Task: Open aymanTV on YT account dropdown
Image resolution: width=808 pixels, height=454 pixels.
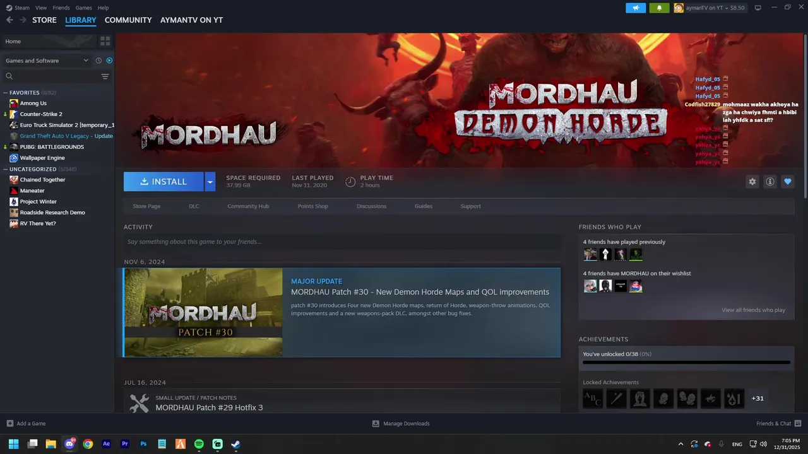Action: pyautogui.click(x=710, y=8)
